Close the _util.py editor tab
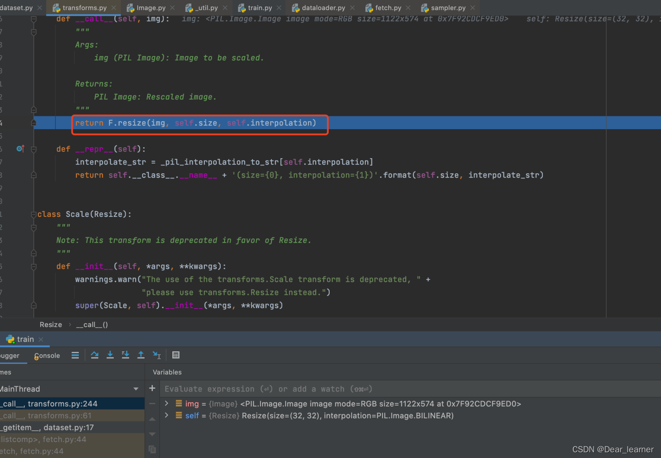This screenshot has height=458, width=661. [225, 7]
